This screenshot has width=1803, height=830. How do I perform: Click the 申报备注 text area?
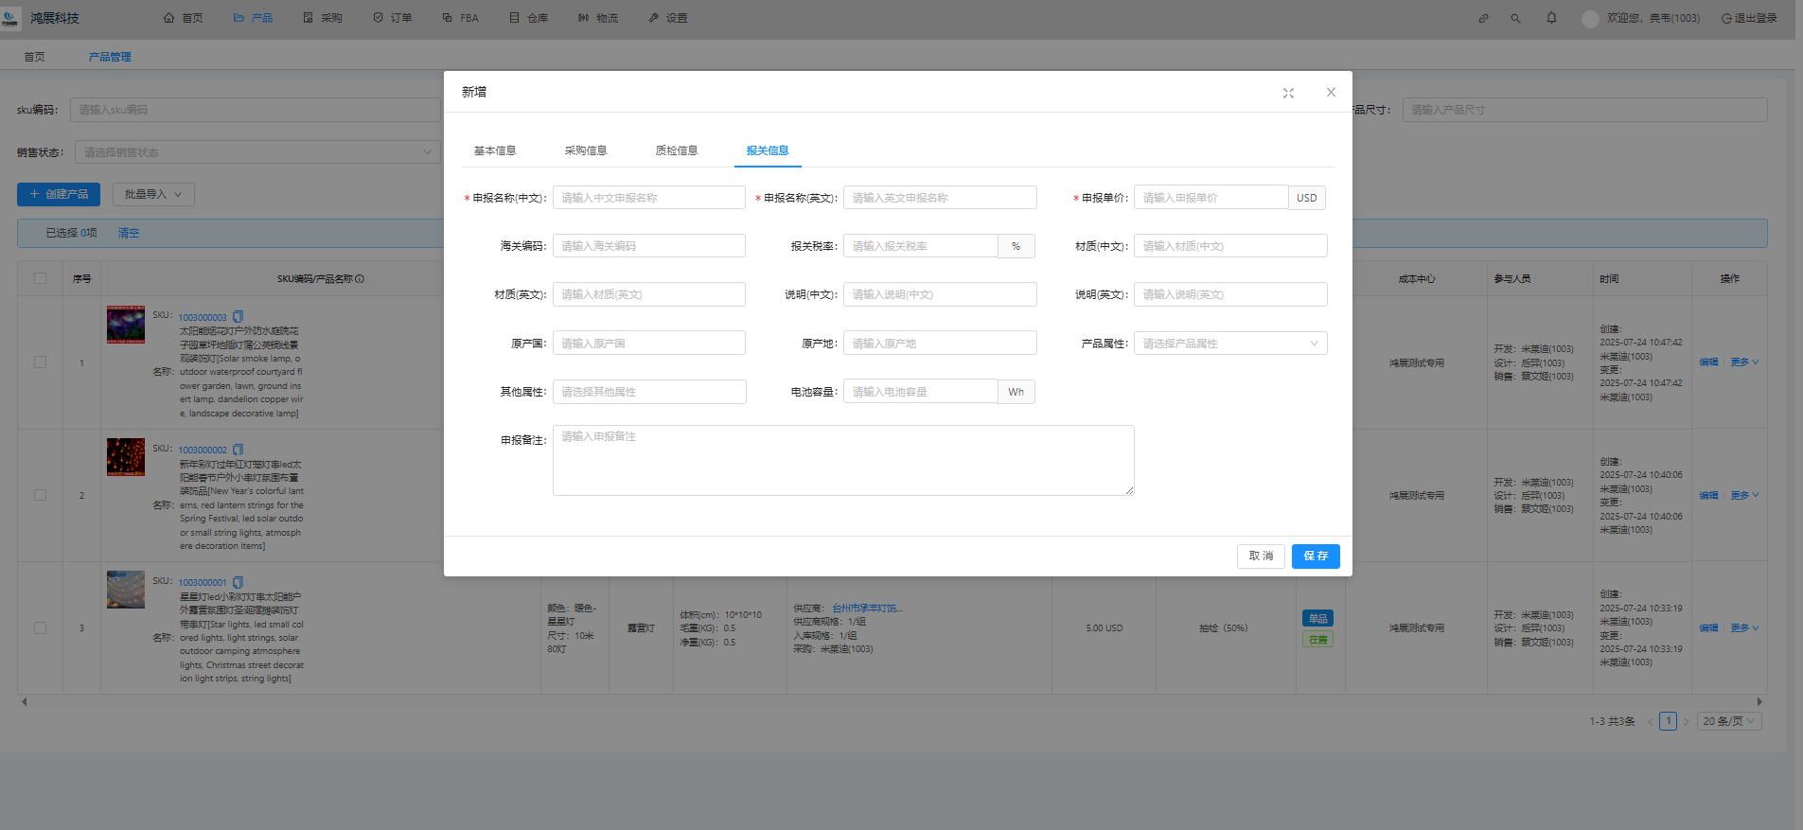pyautogui.click(x=842, y=460)
